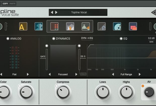Image resolution: width=156 pixels, height=106 pixels.
Task: Click the output level slider near right edge
Action: [150, 26]
